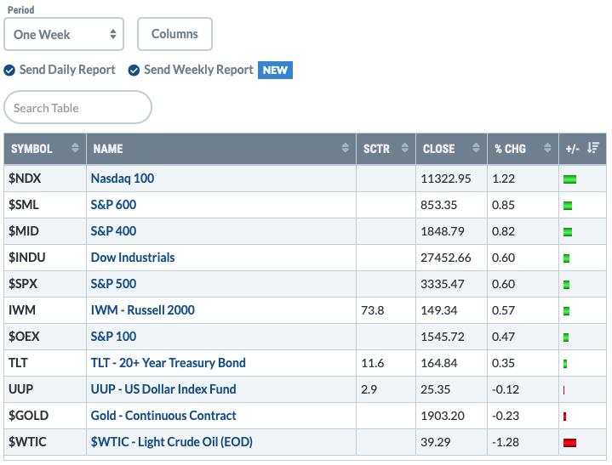612x465 pixels.
Task: Click the percent change value -0.23
Action: [x=506, y=416]
